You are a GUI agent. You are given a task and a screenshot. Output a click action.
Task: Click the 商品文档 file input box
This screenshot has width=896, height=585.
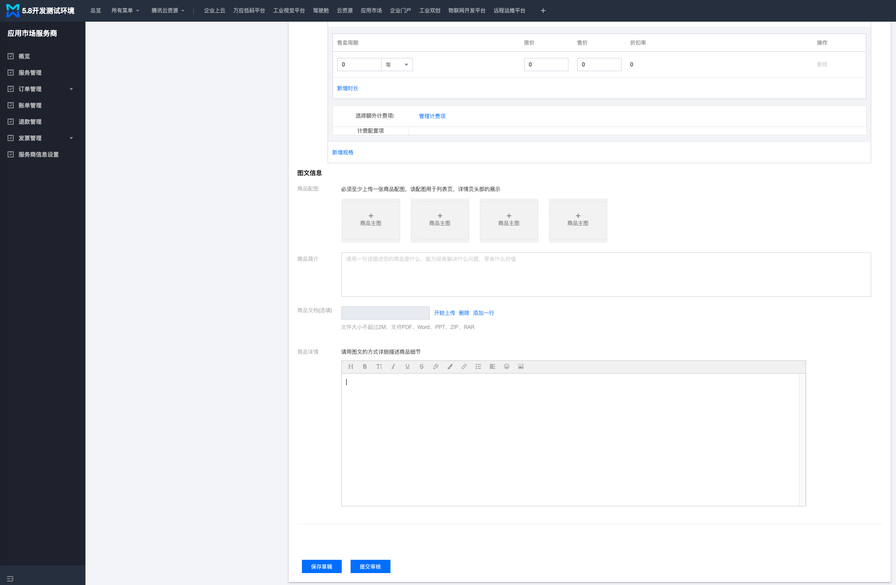click(386, 313)
